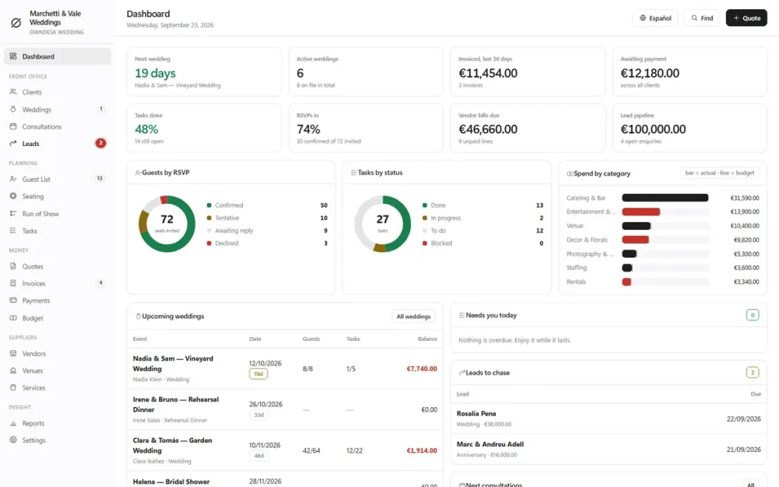This screenshot has width=779, height=487.
Task: Click the Invoiced last 30 days €11,454.00 card
Action: [x=528, y=72]
